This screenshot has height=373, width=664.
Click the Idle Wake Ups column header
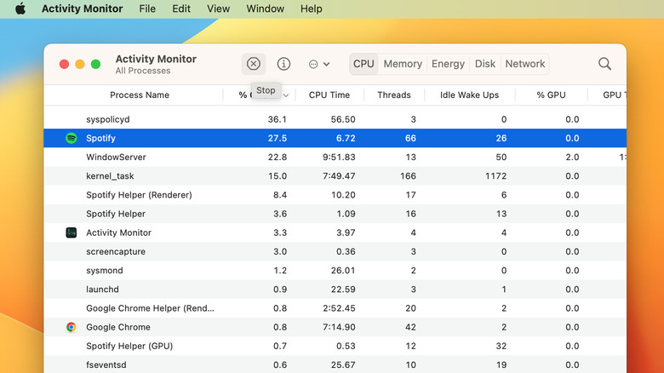(469, 95)
